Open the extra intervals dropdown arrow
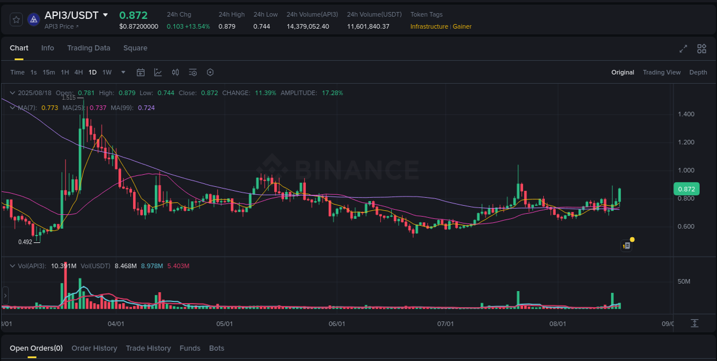This screenshot has height=361, width=717. click(123, 72)
